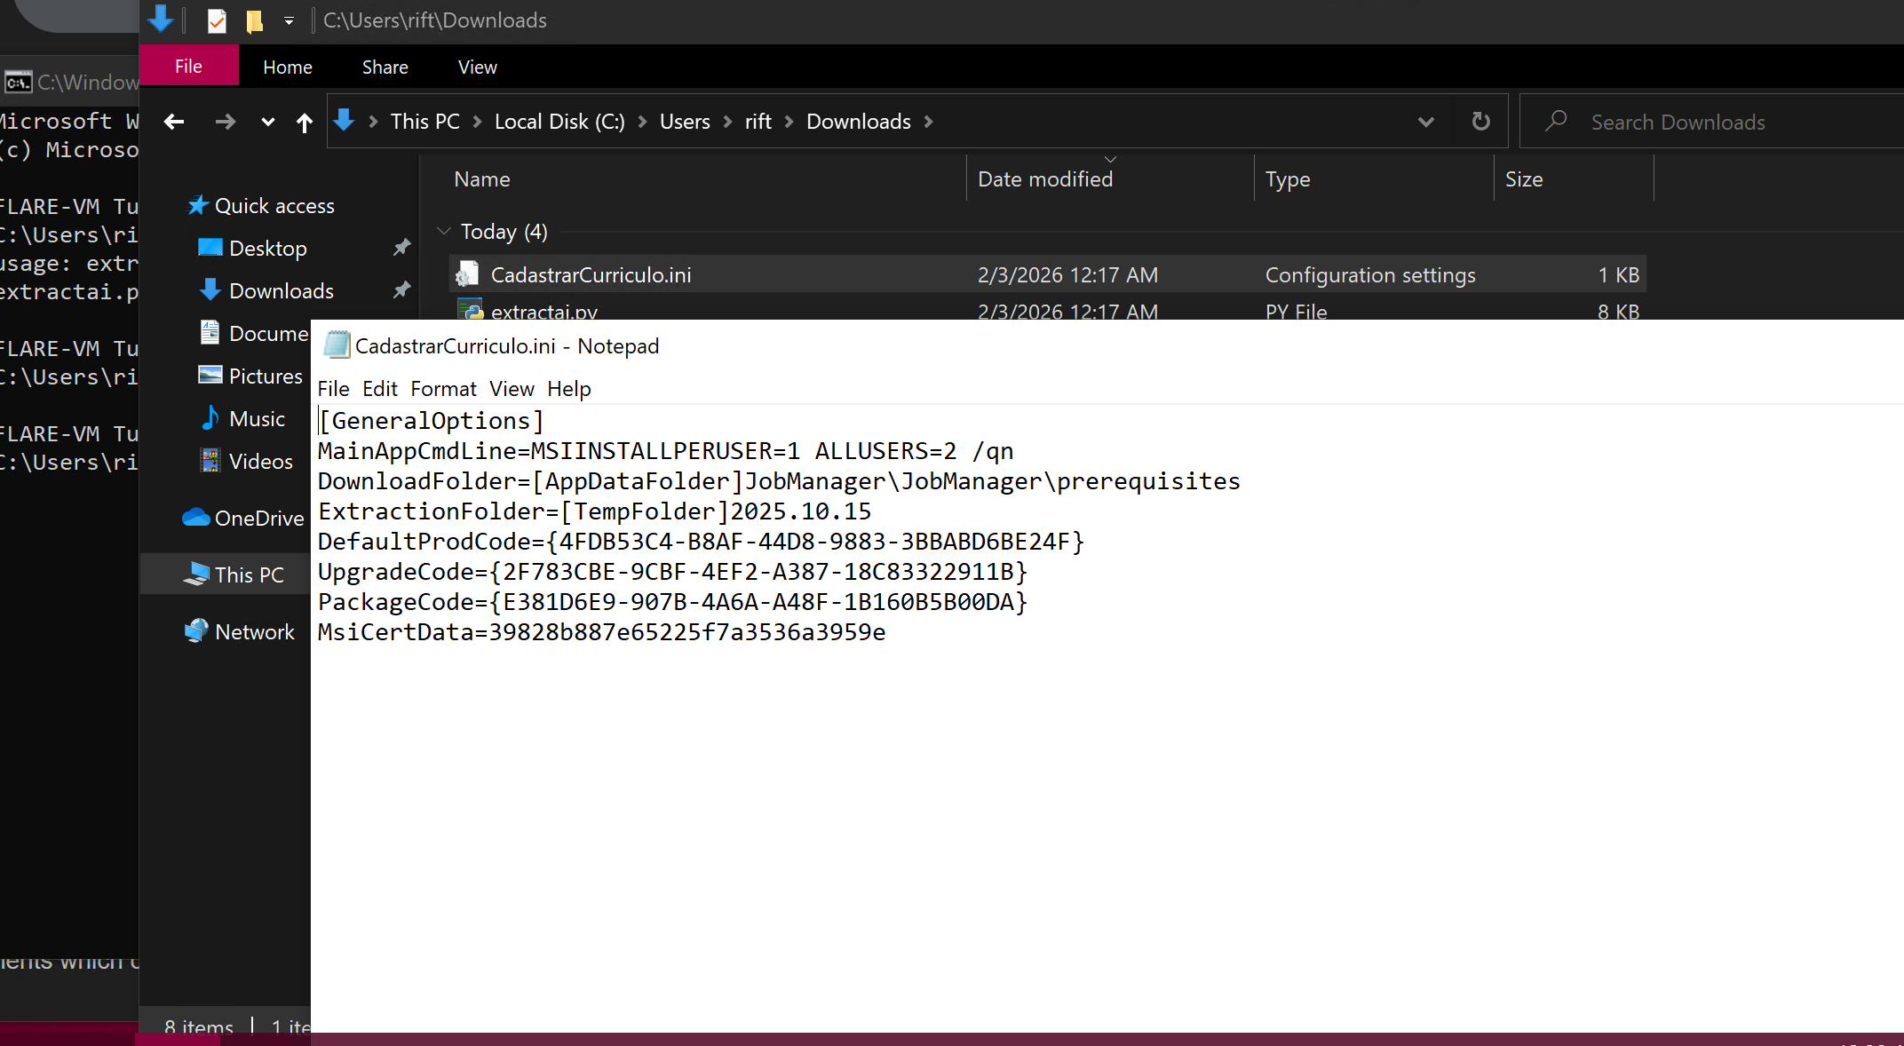Open Music in navigation pane
This screenshot has width=1904, height=1046.
click(257, 419)
